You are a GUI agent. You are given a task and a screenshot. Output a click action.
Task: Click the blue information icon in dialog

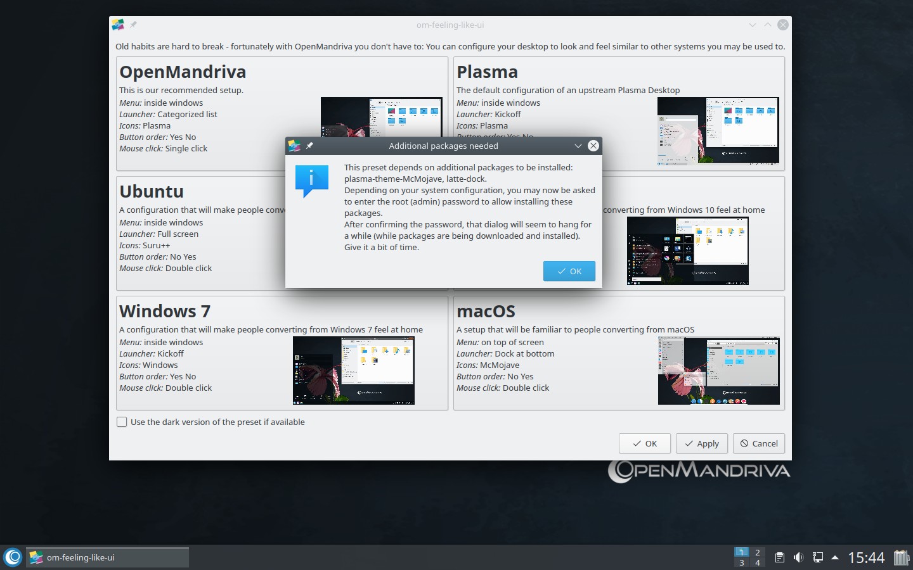point(311,181)
